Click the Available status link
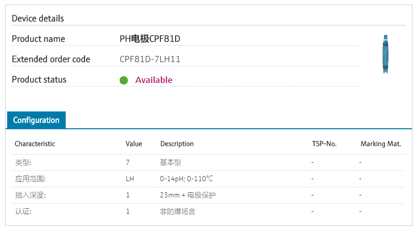Image resolution: width=416 pixels, height=229 pixels. (154, 80)
